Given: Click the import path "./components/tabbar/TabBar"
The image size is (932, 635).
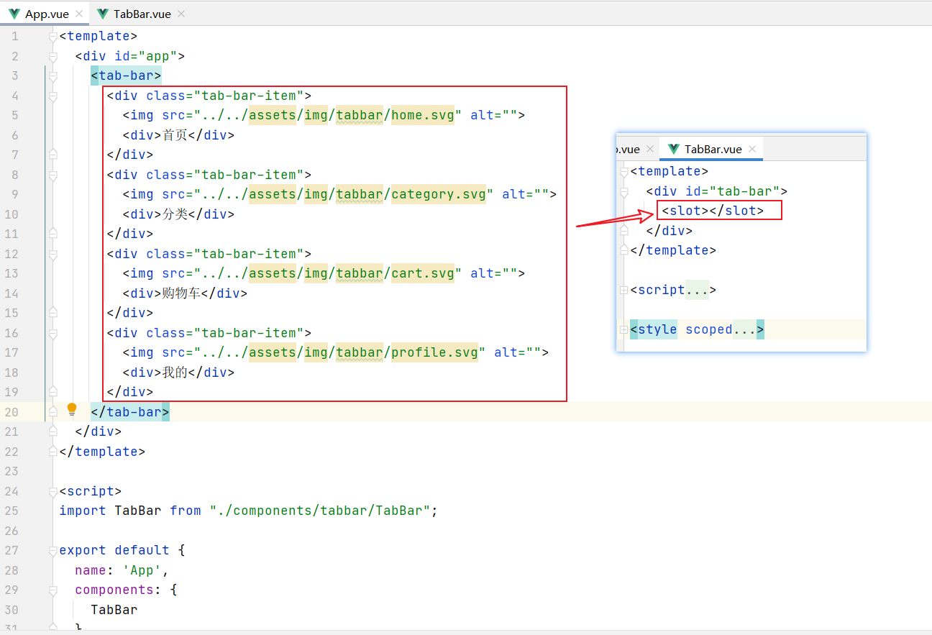Looking at the screenshot, I should point(320,511).
